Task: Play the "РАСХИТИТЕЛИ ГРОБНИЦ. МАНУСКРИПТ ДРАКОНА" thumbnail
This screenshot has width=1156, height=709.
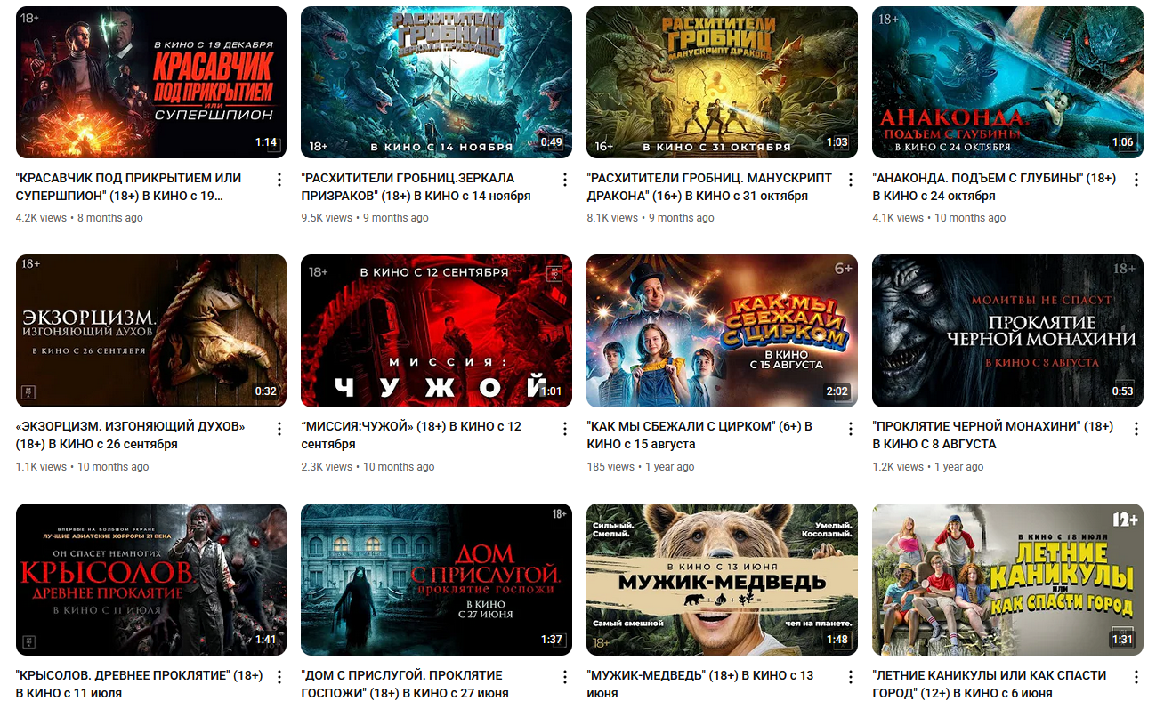Action: click(723, 83)
